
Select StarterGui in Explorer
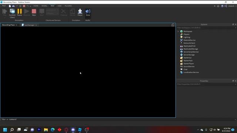coord(187,58)
